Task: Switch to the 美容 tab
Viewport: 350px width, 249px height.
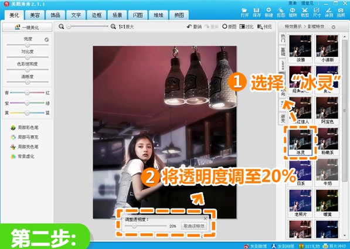Action: [x=35, y=15]
